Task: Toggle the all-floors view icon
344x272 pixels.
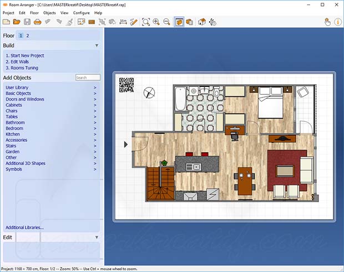Action: pos(190,22)
